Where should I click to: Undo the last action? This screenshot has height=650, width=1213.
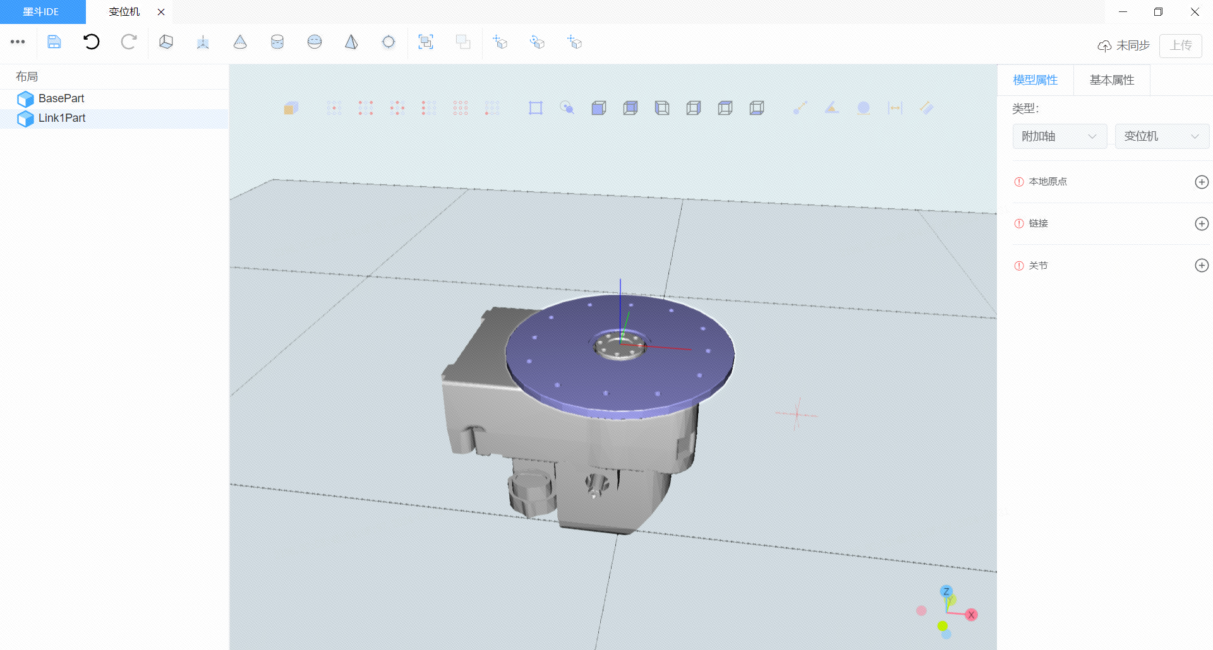coord(92,42)
